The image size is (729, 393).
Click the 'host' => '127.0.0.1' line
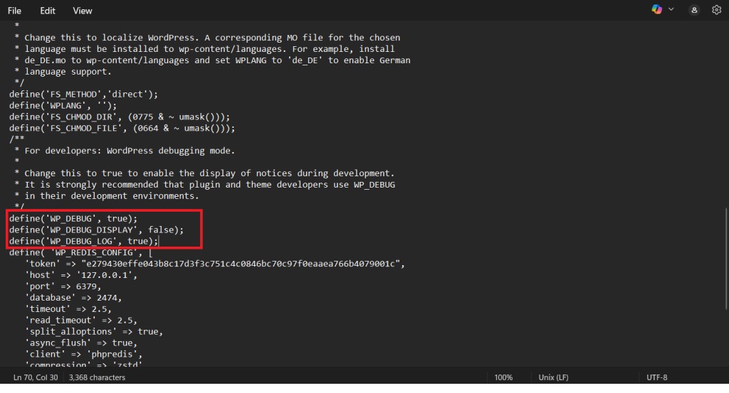pyautogui.click(x=81, y=275)
